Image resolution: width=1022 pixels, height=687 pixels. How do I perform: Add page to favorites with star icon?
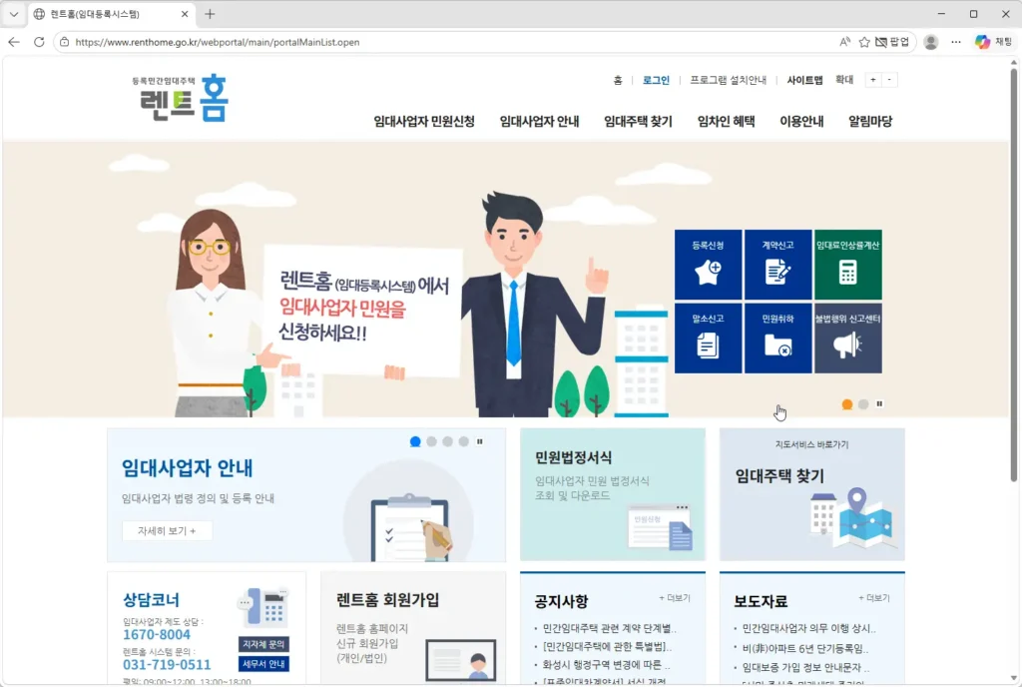(x=864, y=42)
